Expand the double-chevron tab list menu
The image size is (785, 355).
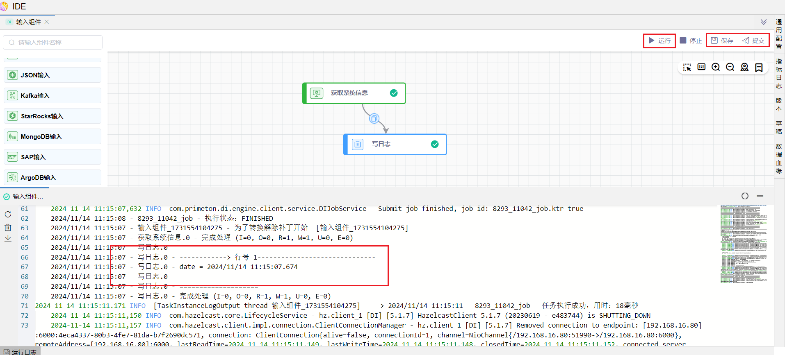[764, 22]
